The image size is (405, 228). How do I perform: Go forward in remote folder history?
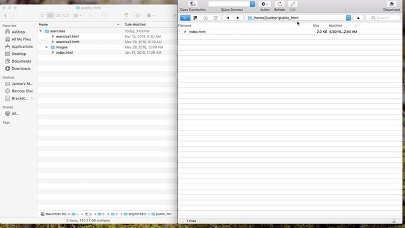pyautogui.click(x=238, y=18)
